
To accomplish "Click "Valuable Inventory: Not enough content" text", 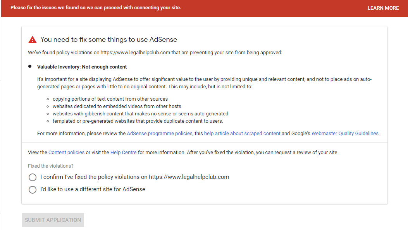I will tap(82, 67).
